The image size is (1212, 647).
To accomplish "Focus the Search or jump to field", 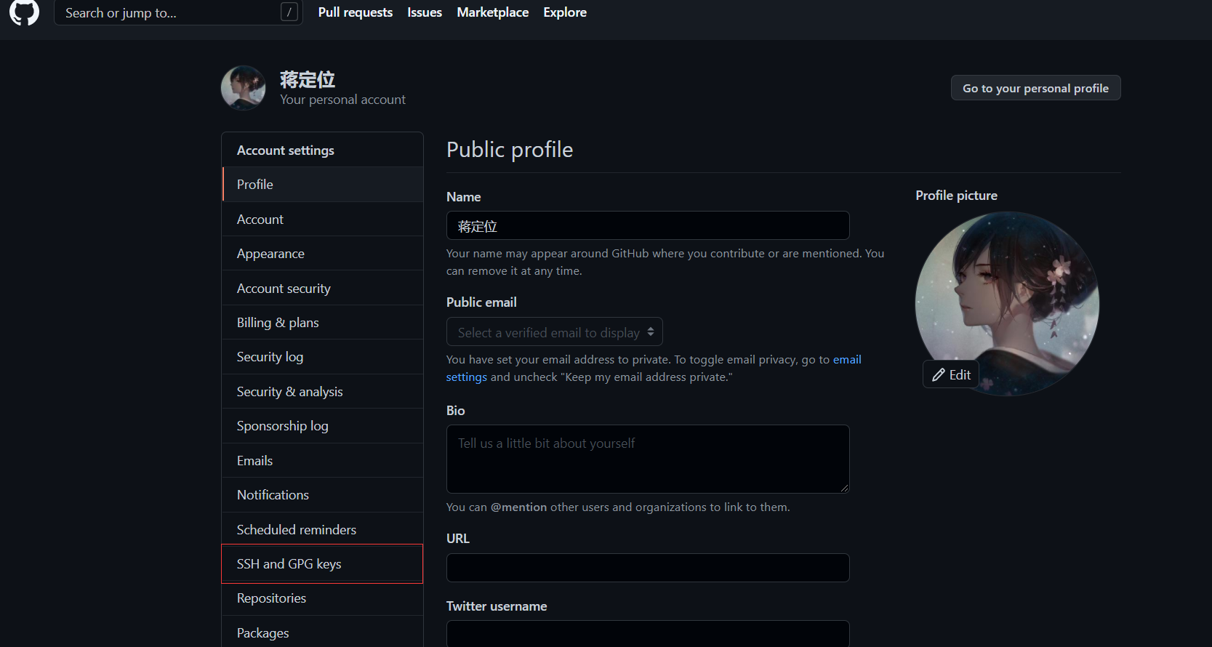I will [x=178, y=12].
